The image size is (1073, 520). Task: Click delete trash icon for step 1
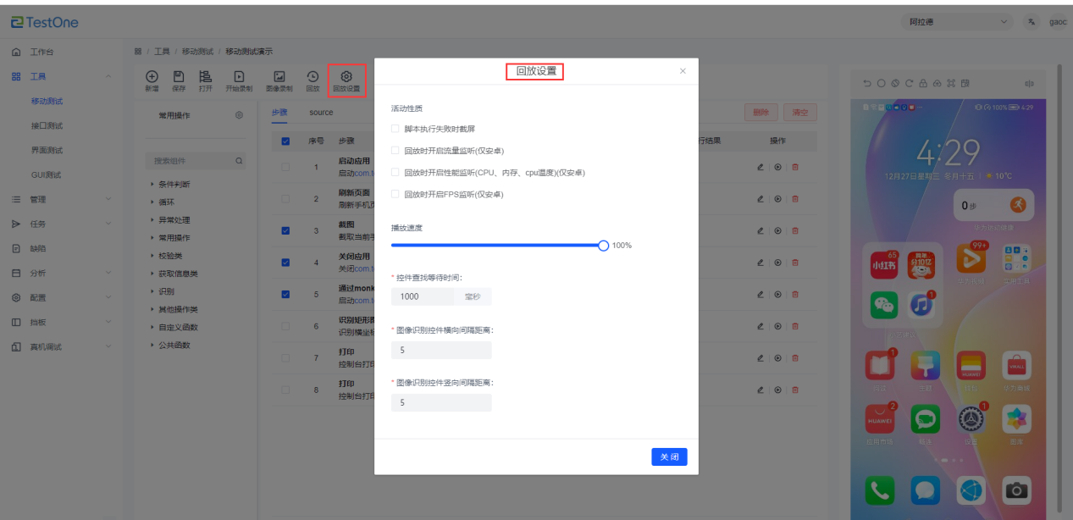coord(794,167)
